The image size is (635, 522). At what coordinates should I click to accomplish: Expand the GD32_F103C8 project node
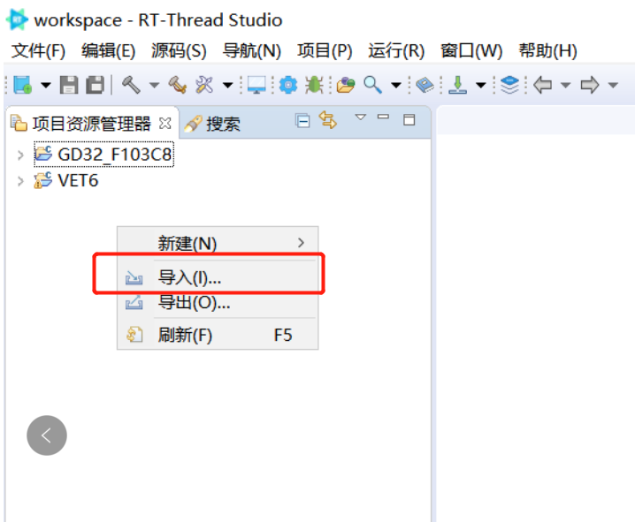coord(20,155)
